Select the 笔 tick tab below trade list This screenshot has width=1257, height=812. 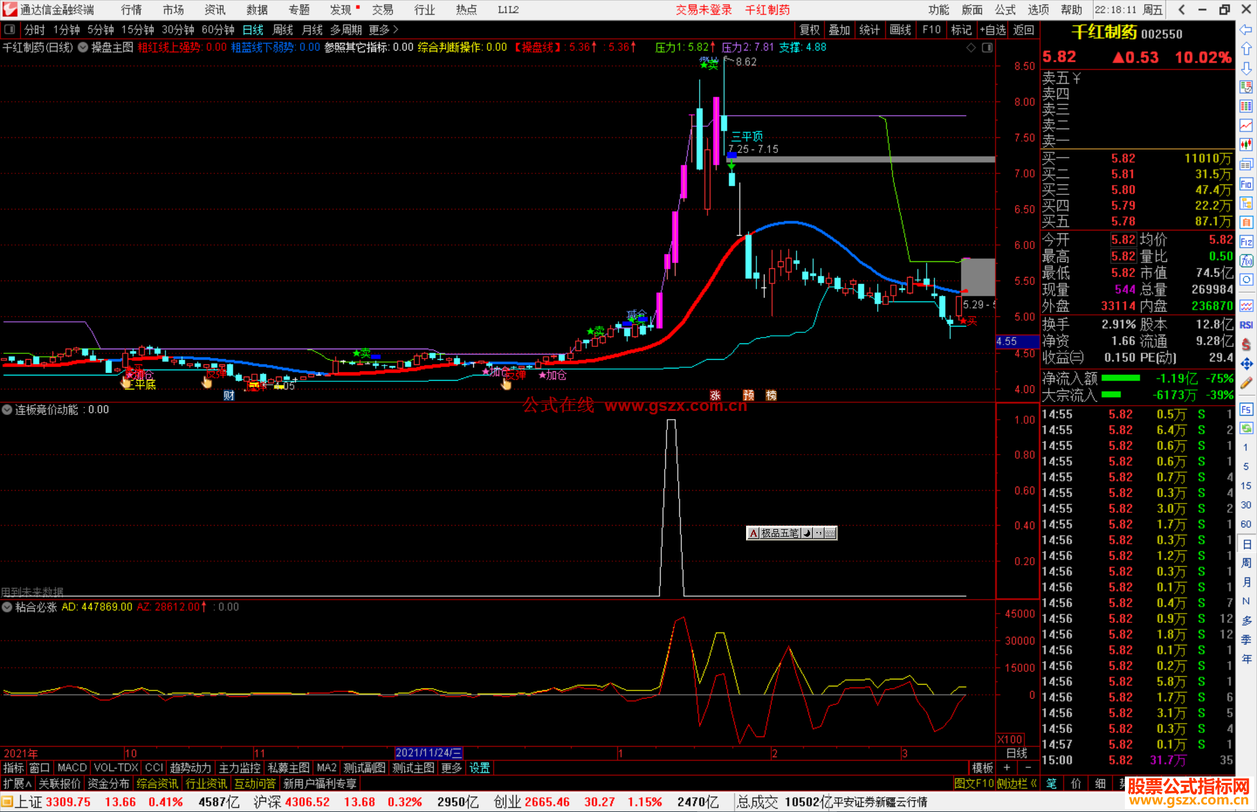[1051, 783]
